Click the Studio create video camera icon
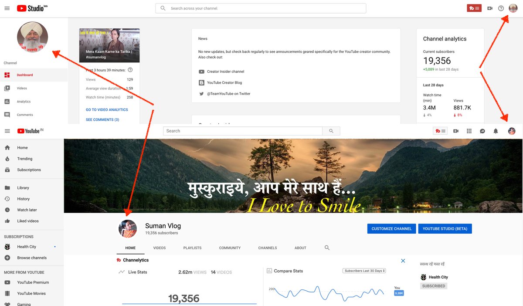 click(x=490, y=8)
